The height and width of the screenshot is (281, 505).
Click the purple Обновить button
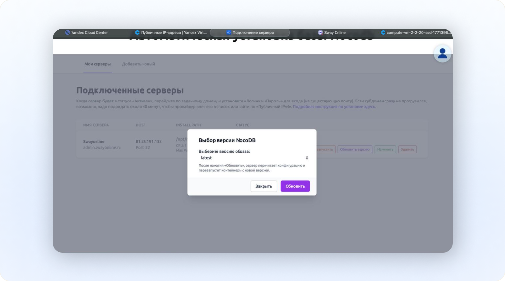pyautogui.click(x=295, y=186)
